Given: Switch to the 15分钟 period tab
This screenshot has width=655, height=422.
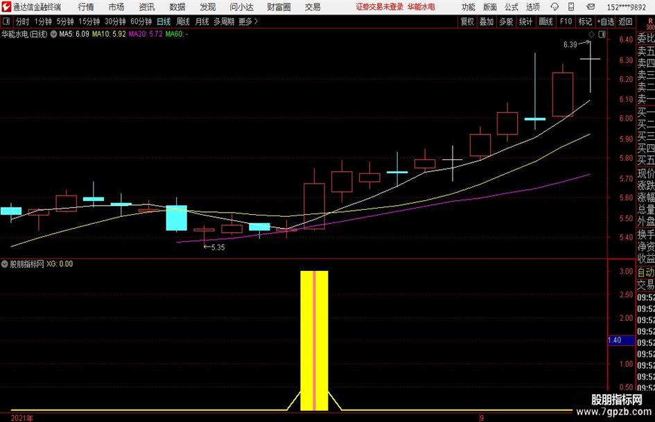Looking at the screenshot, I should point(89,21).
